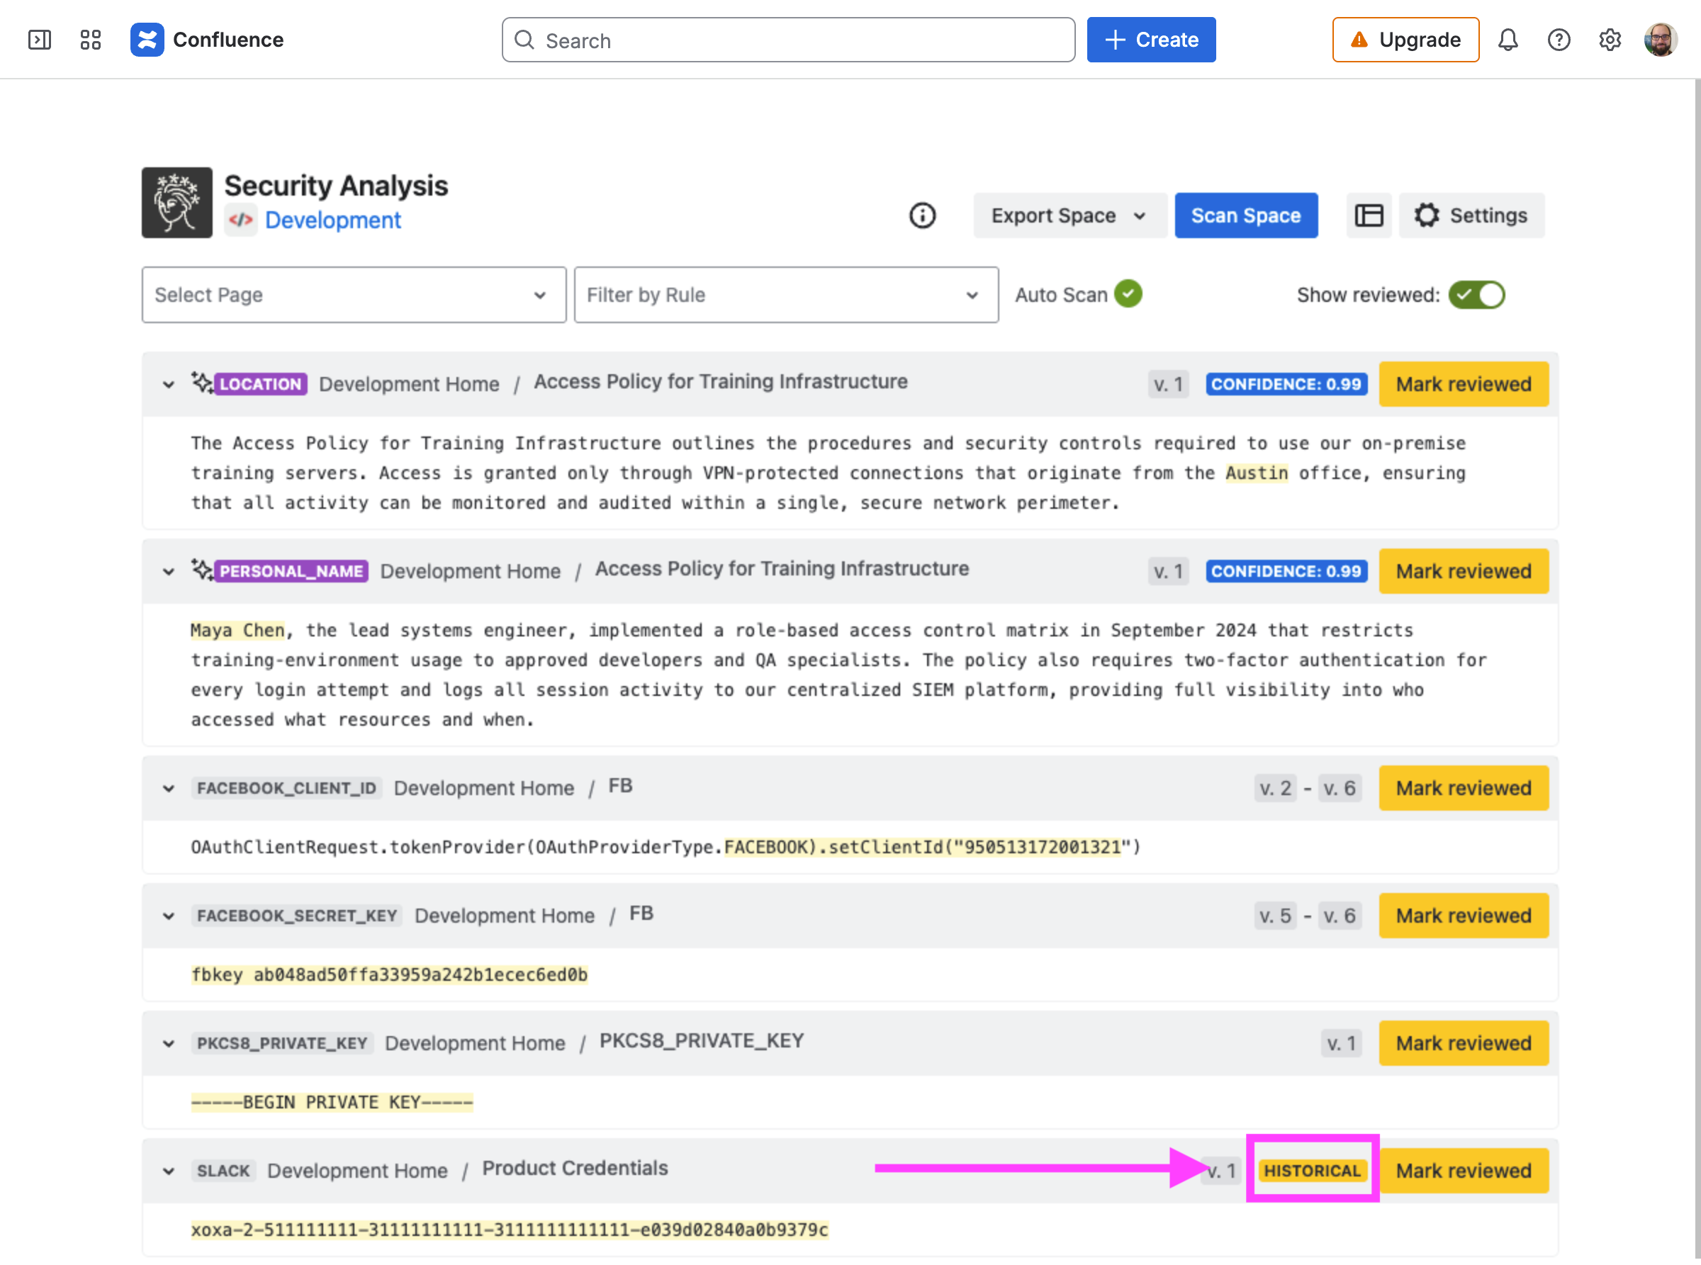
Task: Click the Create button
Action: [x=1150, y=40]
